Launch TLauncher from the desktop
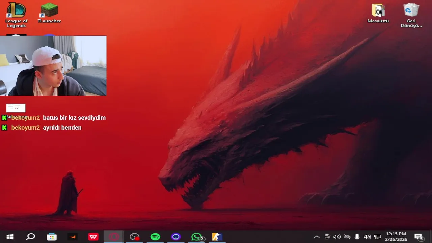Viewport: 432px width, 243px height. click(49, 13)
